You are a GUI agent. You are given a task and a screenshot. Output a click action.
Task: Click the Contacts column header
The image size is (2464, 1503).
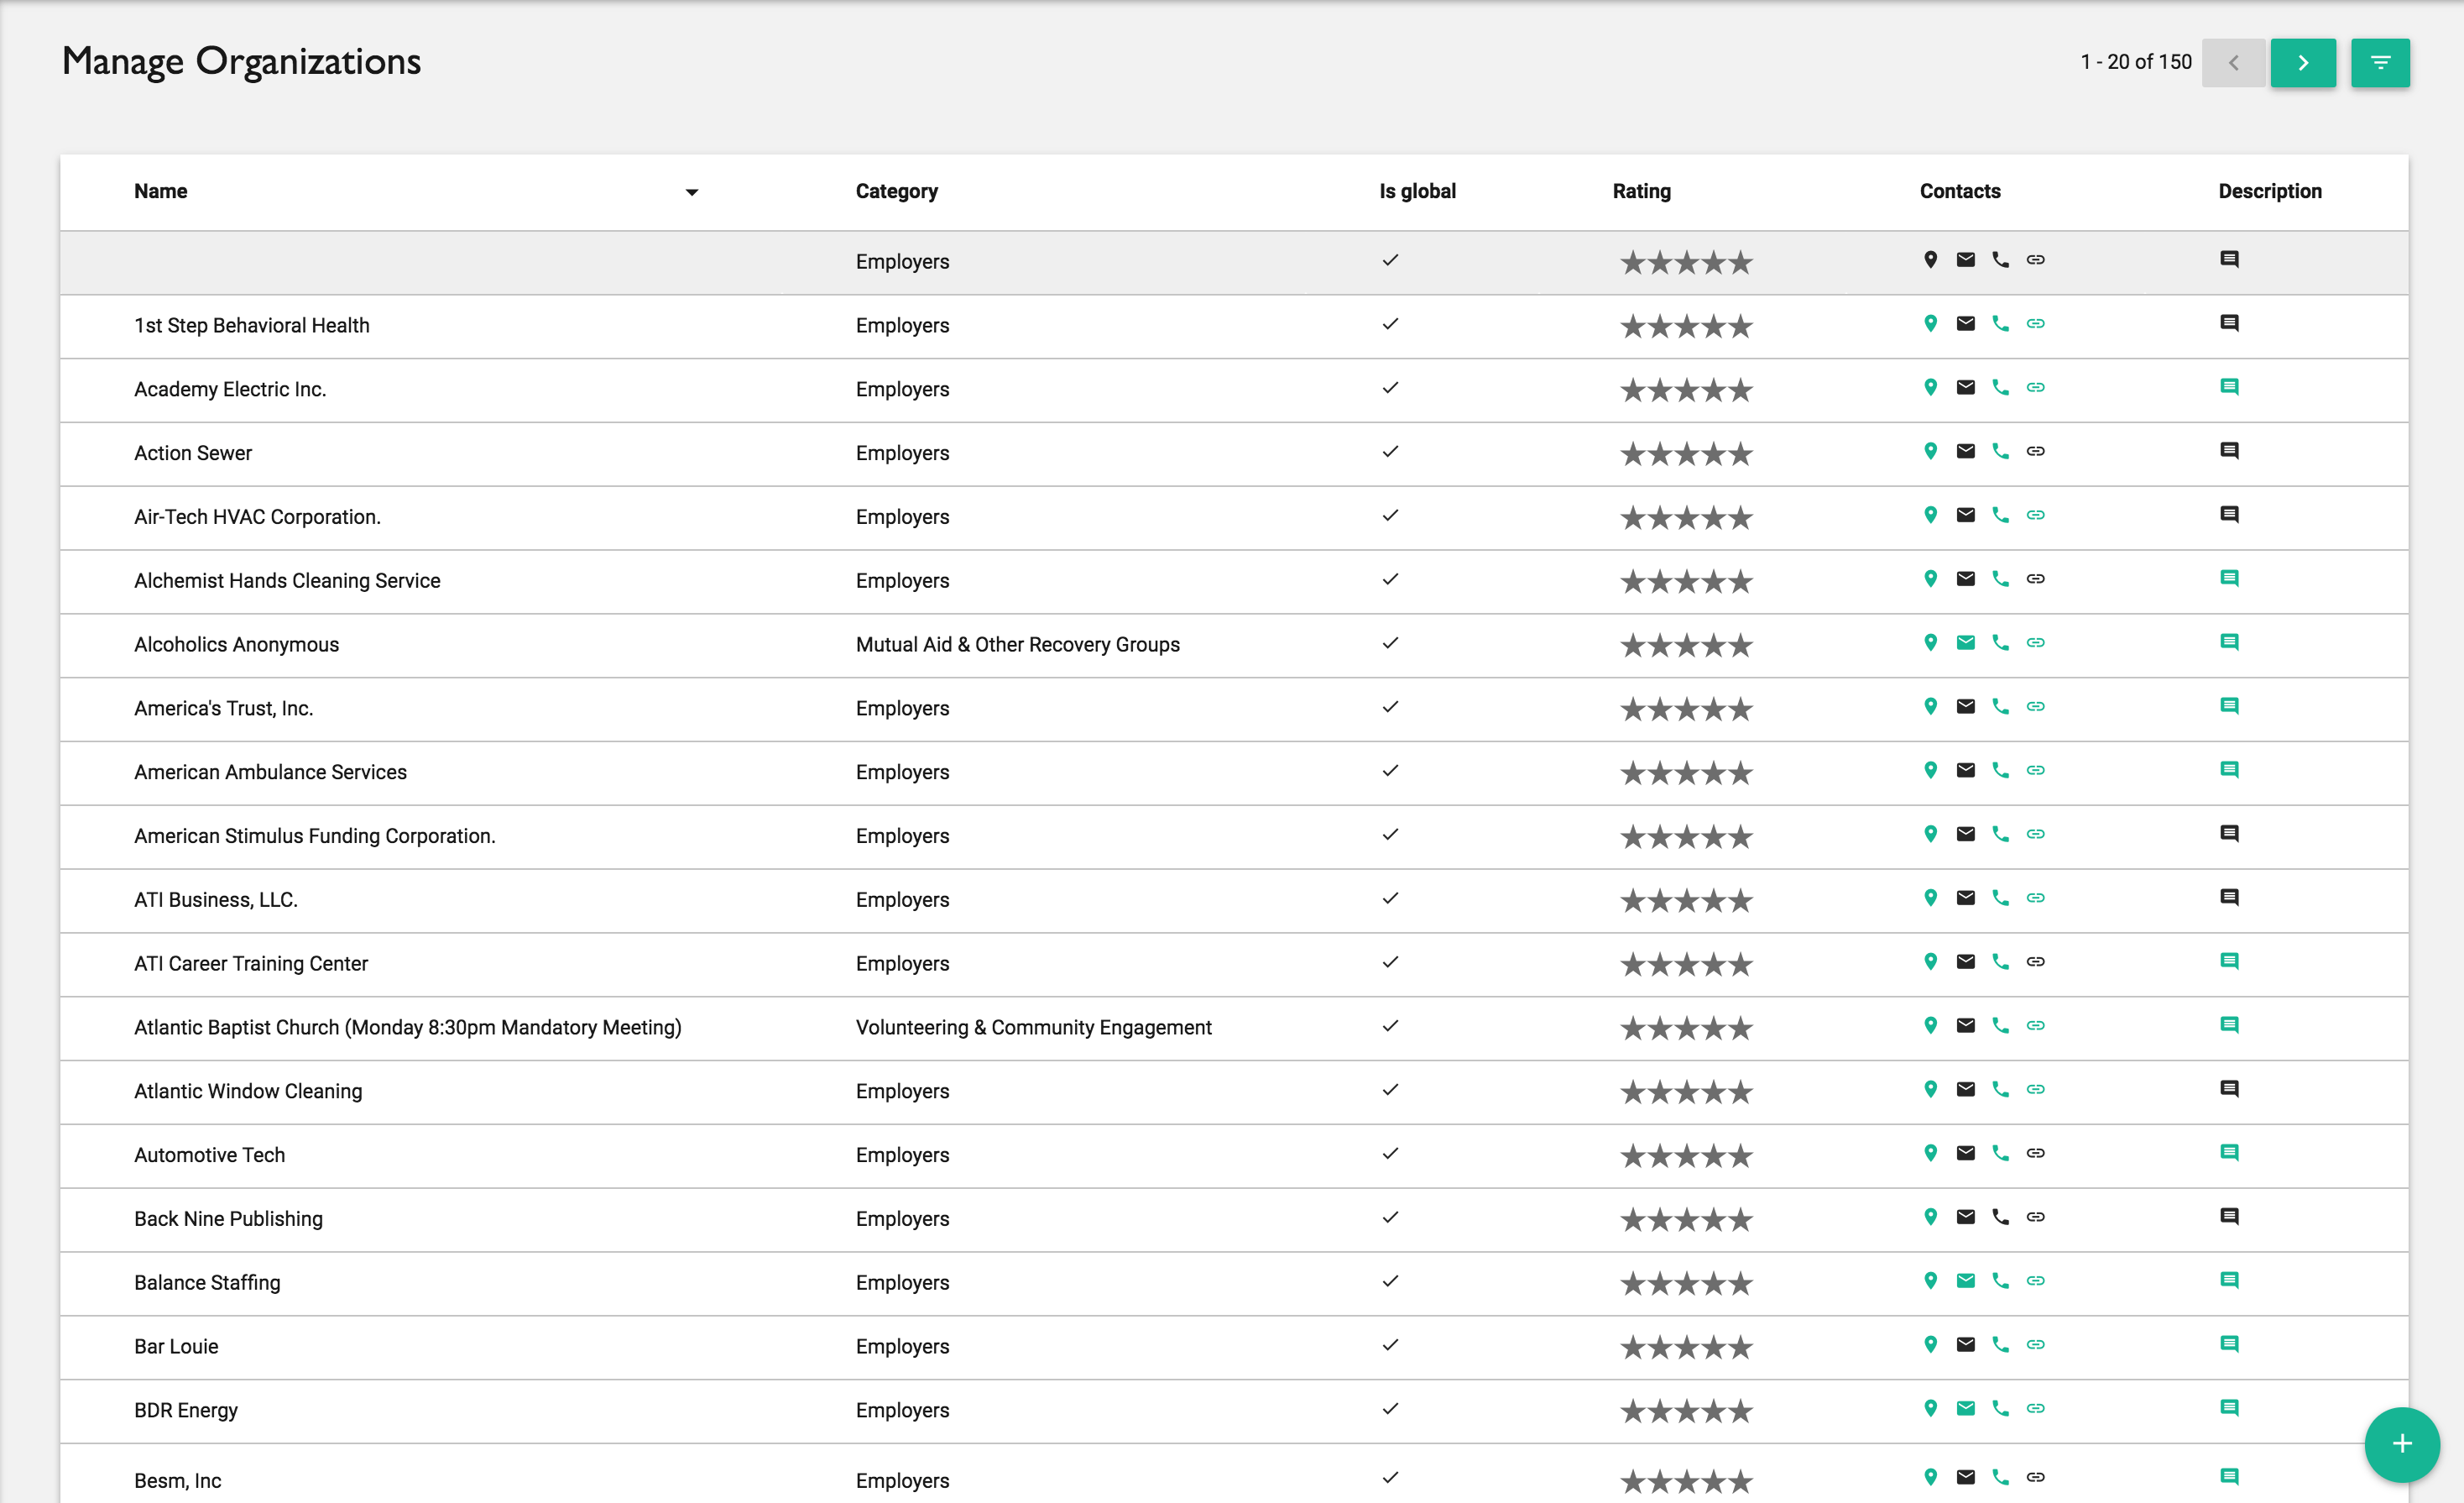(1959, 191)
